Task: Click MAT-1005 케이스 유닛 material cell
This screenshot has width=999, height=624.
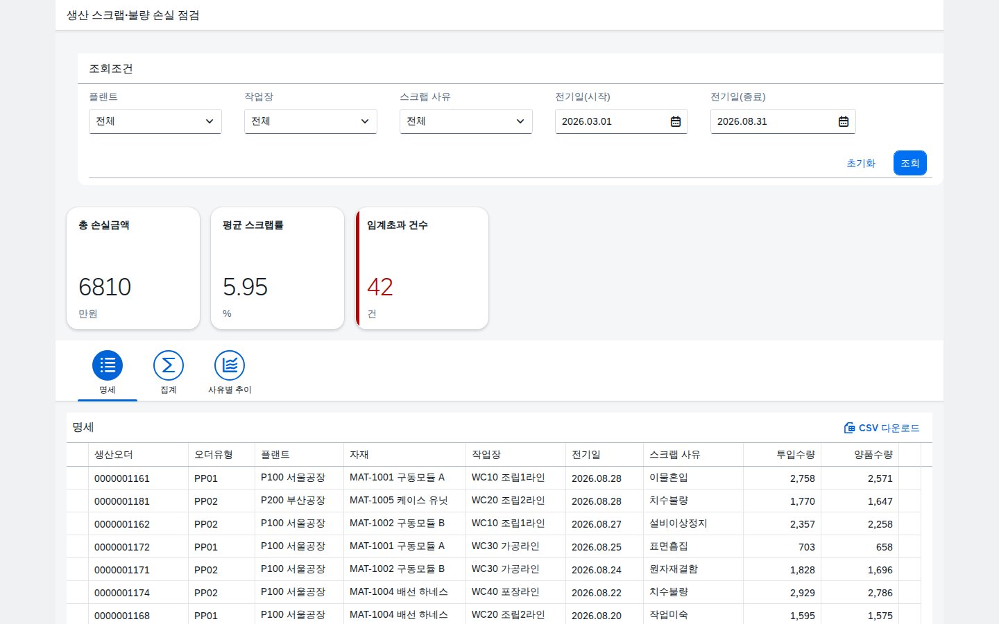Action: 405,501
